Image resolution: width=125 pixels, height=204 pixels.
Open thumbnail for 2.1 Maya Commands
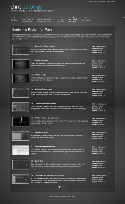tap(21, 136)
